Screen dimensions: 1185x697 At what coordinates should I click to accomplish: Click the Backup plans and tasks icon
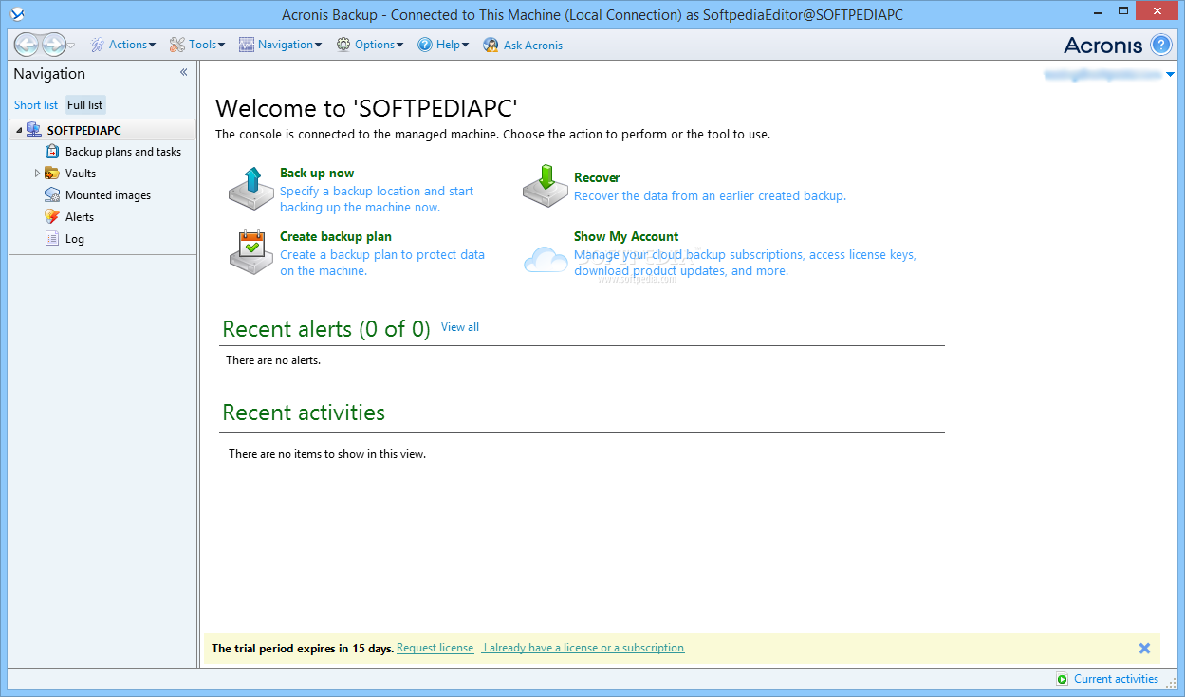(52, 152)
